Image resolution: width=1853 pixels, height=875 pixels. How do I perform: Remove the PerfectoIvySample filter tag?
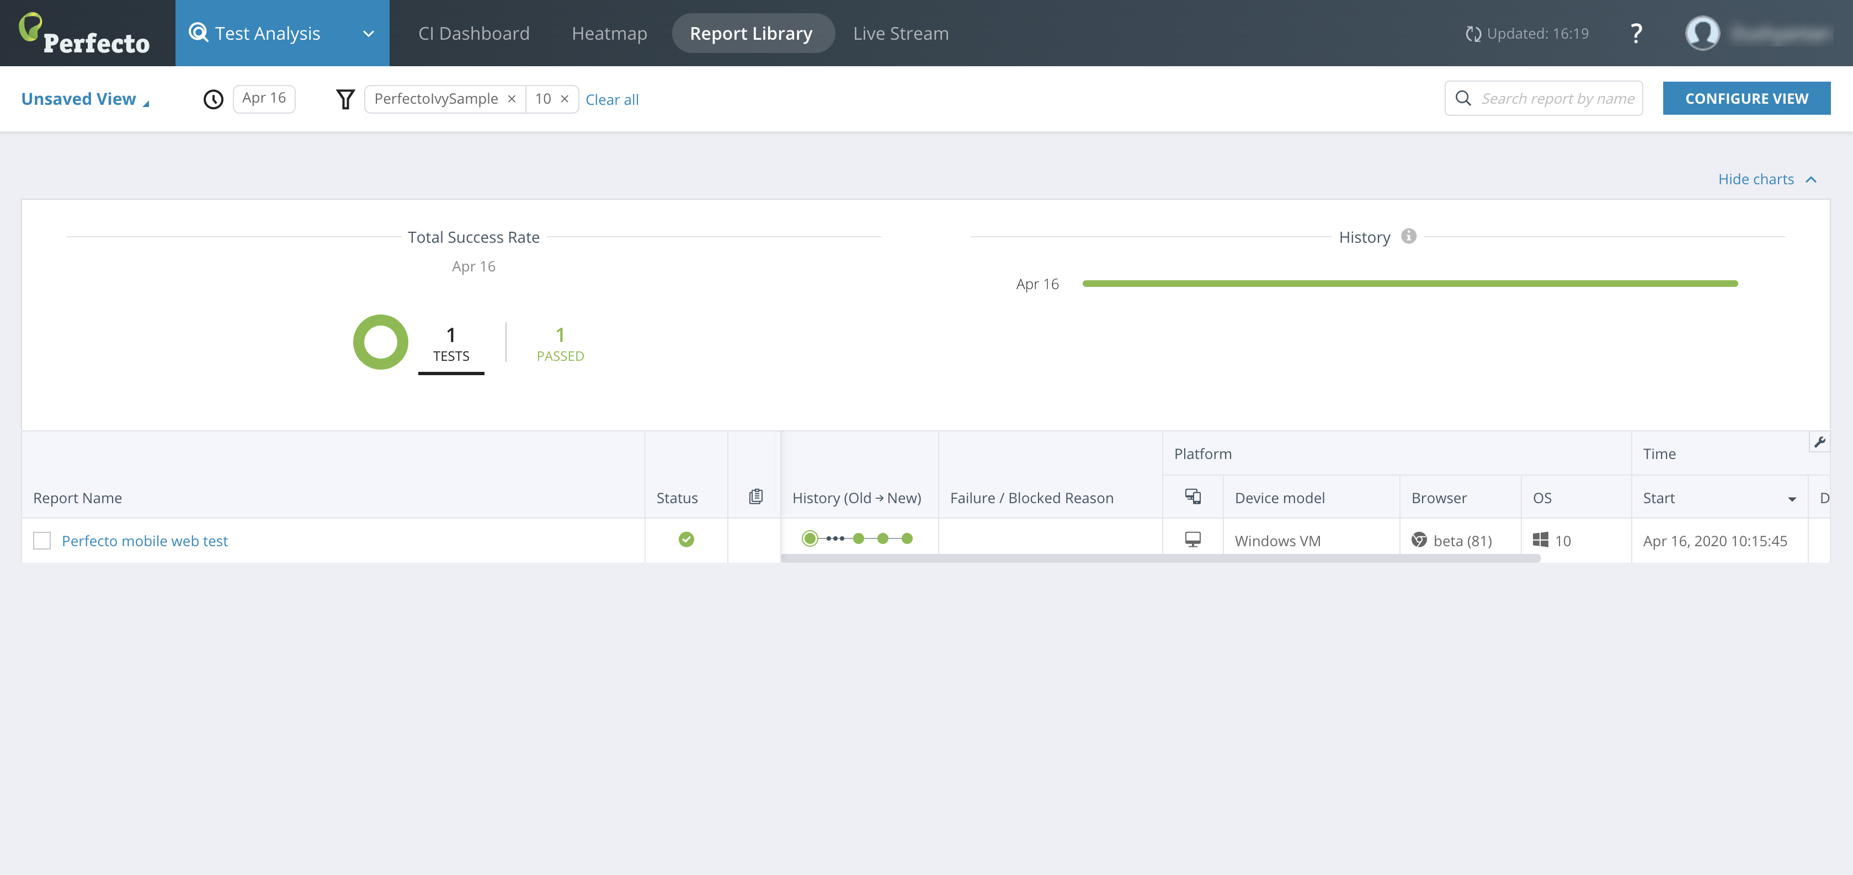coord(512,99)
